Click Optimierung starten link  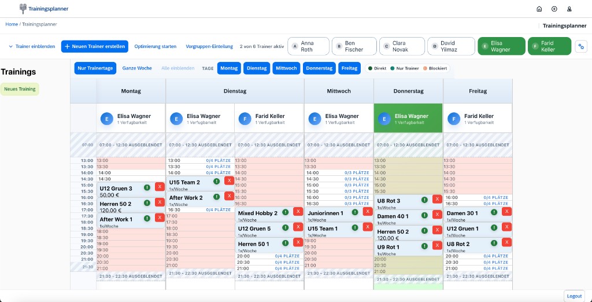pos(156,46)
